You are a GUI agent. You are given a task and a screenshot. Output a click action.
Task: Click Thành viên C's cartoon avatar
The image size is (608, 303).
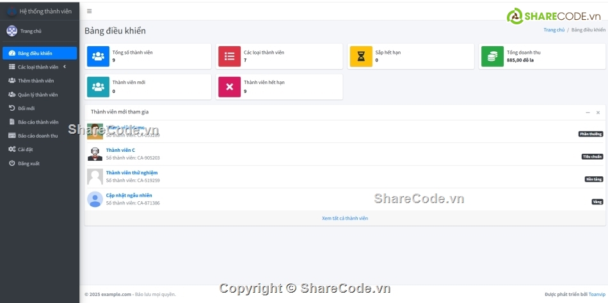point(95,154)
